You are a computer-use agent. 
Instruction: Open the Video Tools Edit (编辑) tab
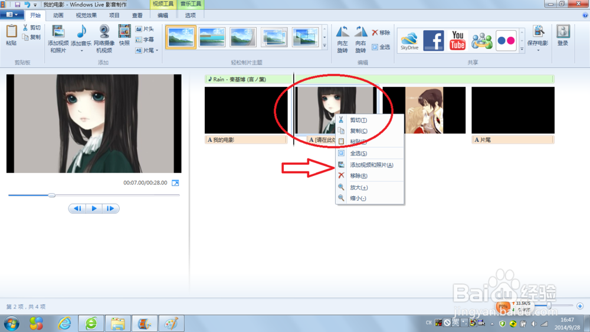(163, 15)
